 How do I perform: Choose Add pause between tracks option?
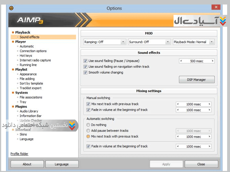(x=88, y=131)
